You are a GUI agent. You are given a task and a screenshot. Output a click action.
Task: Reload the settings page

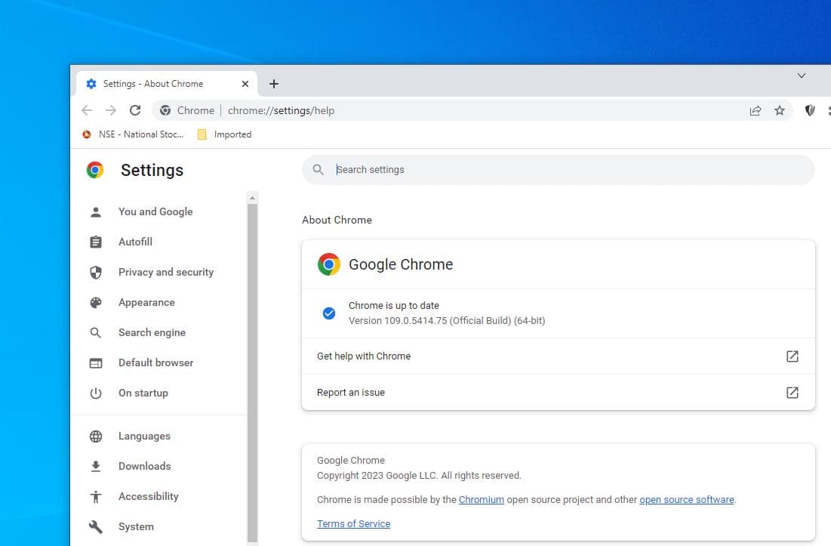pos(135,110)
